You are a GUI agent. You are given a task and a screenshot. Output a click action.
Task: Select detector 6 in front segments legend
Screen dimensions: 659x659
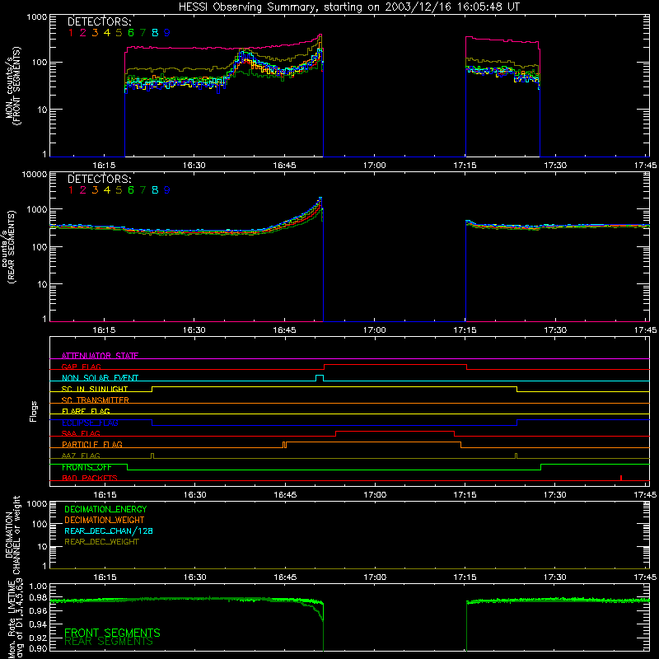coord(131,32)
